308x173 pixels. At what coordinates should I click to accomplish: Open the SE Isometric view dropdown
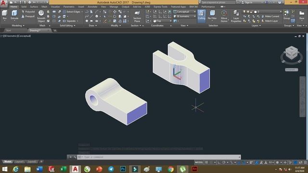click(x=185, y=16)
